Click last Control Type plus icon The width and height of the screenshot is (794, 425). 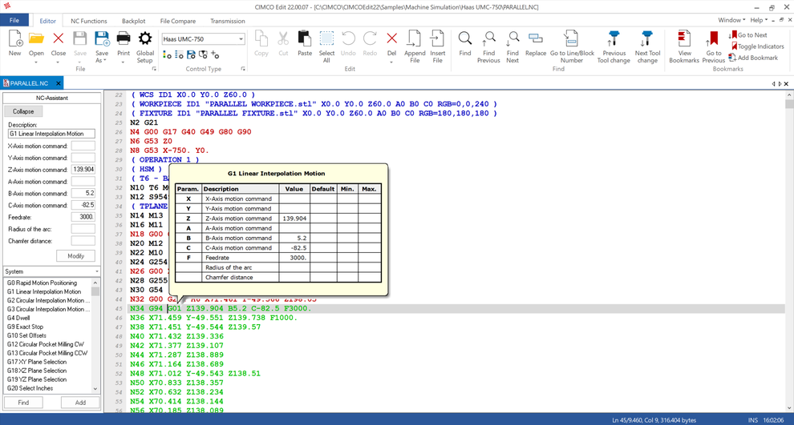pyautogui.click(x=215, y=54)
